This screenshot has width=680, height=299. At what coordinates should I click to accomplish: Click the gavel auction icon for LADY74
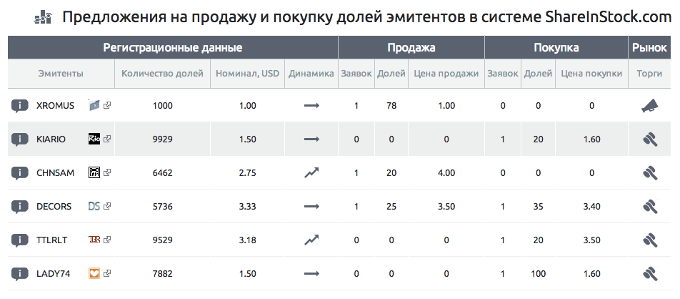tap(650, 274)
